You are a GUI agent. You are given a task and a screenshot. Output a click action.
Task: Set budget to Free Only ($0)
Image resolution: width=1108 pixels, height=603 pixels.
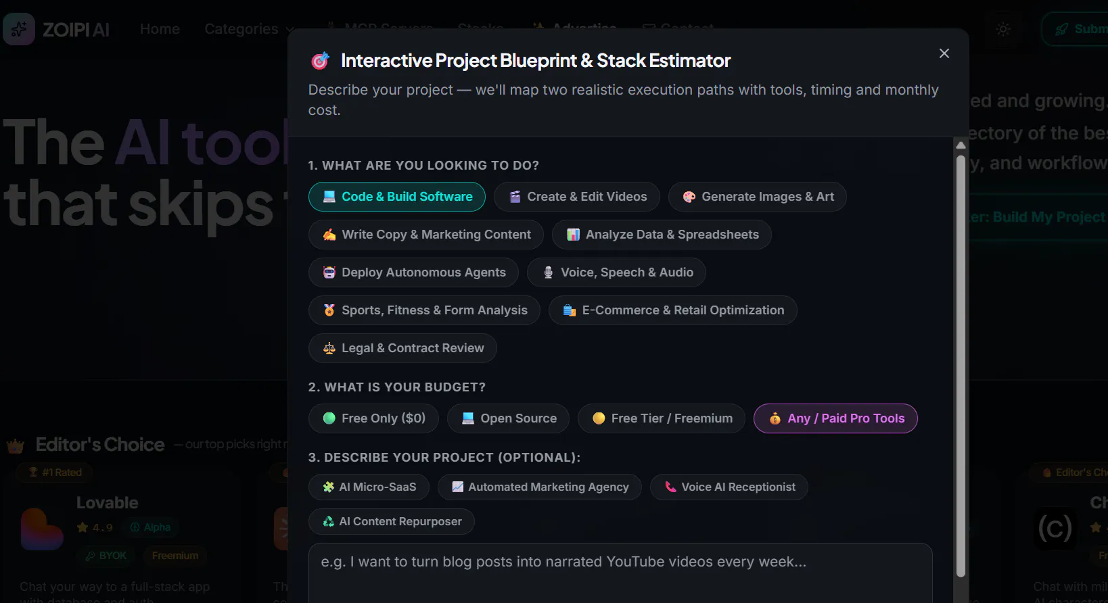click(x=373, y=418)
